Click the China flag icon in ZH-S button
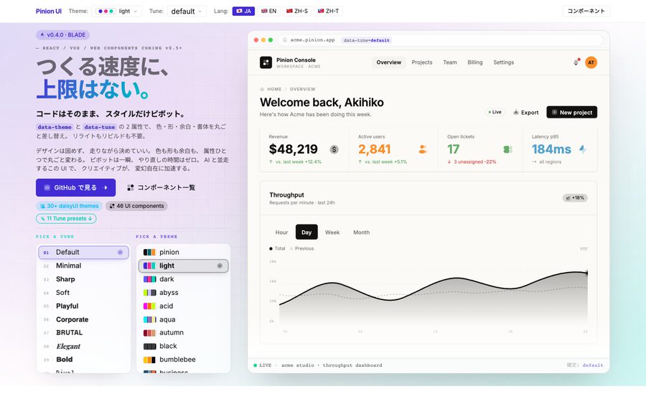 [289, 11]
